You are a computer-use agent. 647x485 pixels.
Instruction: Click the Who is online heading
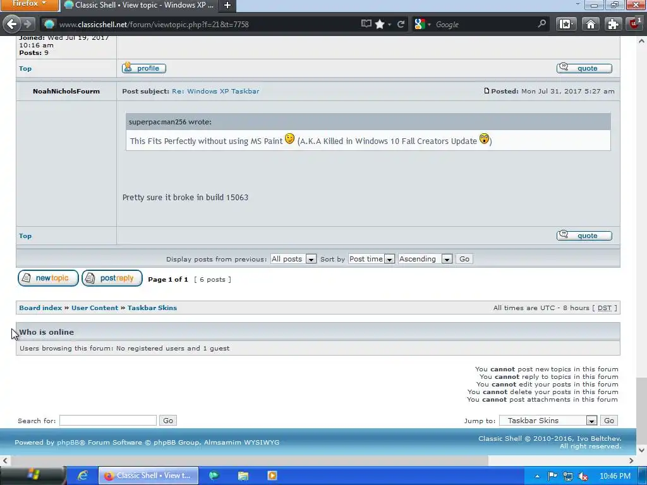[x=47, y=332]
